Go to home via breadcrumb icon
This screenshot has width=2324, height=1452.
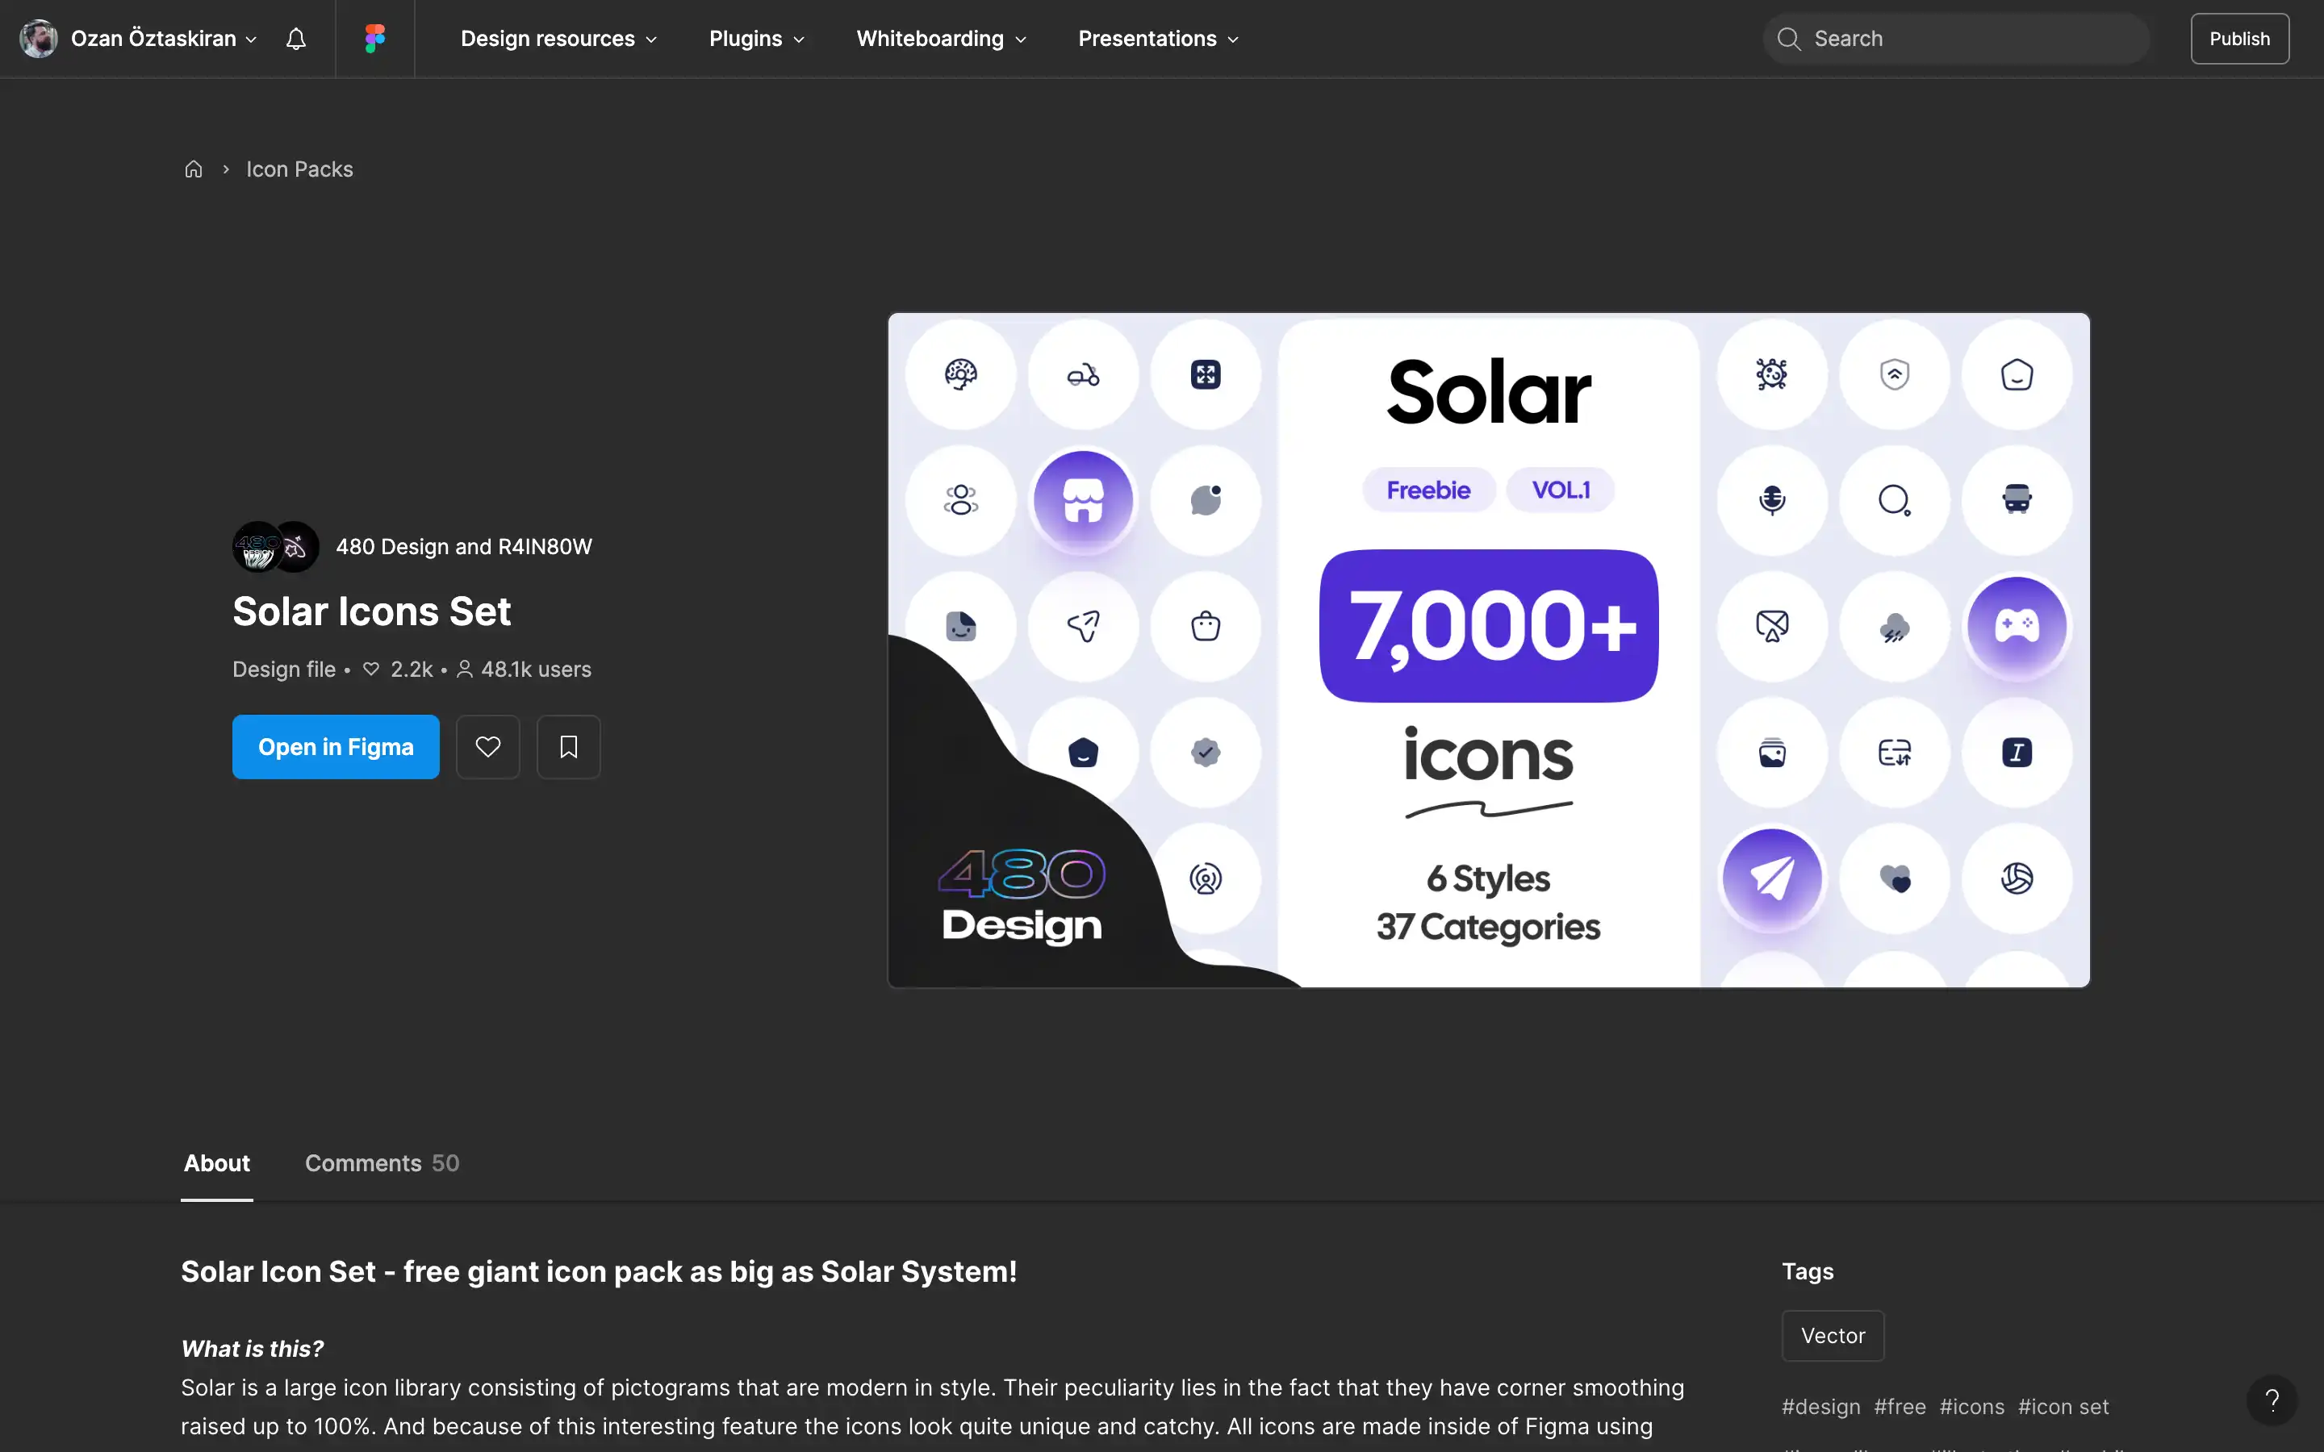193,169
